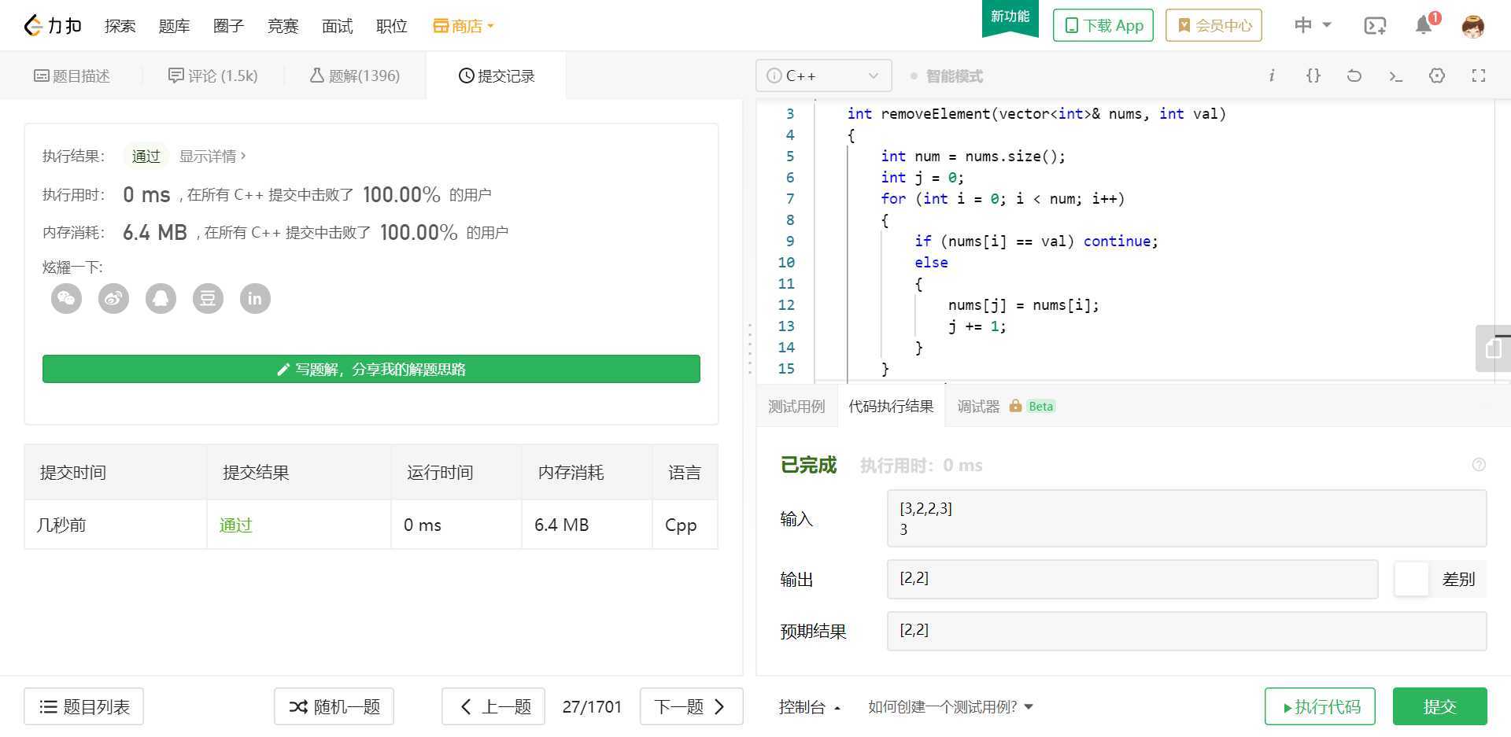The width and height of the screenshot is (1511, 737).
Task: Switch to the 题目描述 tab
Action: point(72,76)
